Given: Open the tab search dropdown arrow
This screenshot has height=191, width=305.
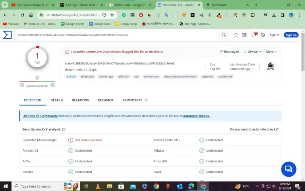Looking at the screenshot, I should click(x=5, y=5).
